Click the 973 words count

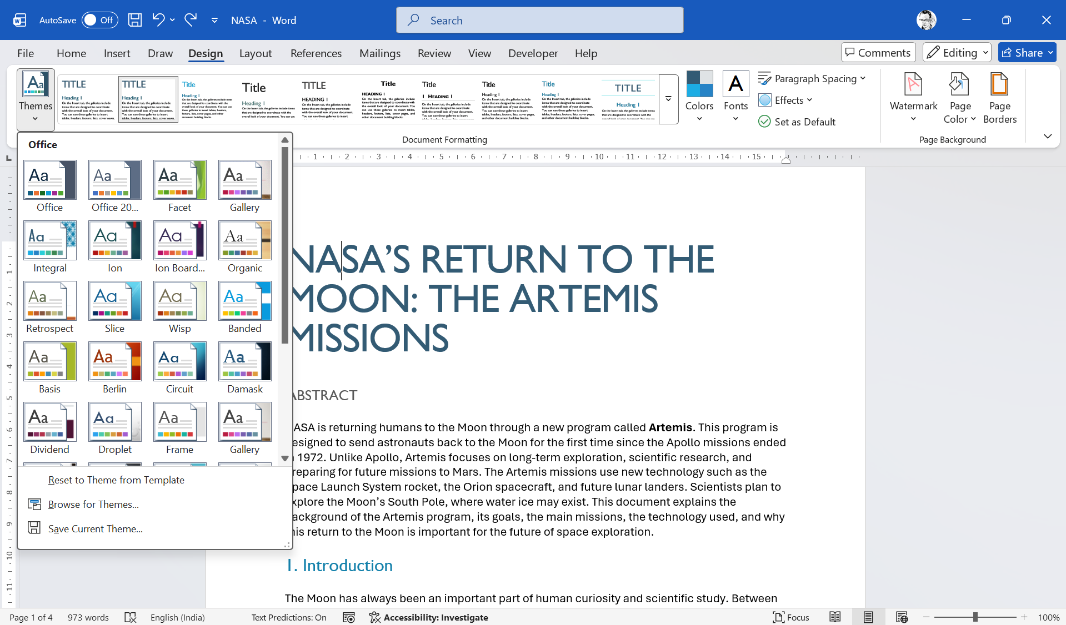coord(88,617)
